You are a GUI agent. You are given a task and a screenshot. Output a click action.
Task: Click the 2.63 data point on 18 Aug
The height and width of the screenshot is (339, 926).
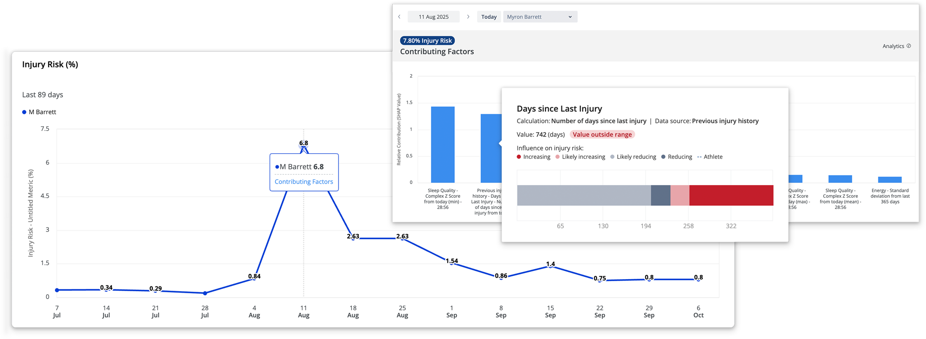(x=353, y=238)
